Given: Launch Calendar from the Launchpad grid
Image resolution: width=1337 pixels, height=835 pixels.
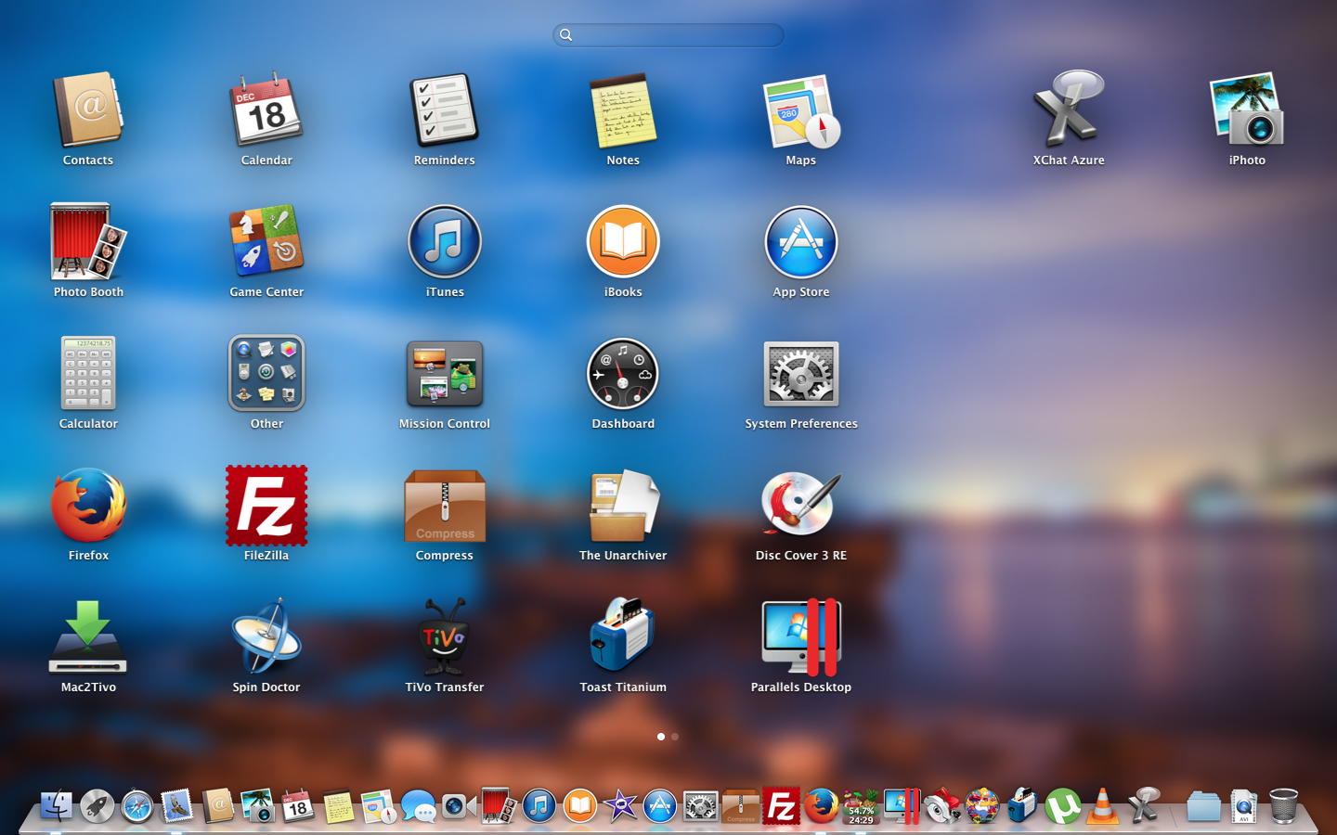Looking at the screenshot, I should click(266, 110).
